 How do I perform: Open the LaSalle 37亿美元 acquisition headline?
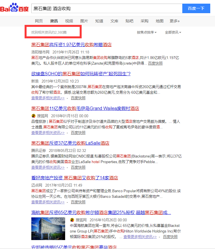click(x=70, y=143)
